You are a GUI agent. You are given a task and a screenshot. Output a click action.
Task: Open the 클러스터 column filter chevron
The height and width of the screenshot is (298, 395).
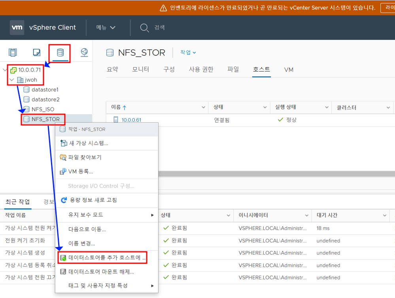click(388, 108)
